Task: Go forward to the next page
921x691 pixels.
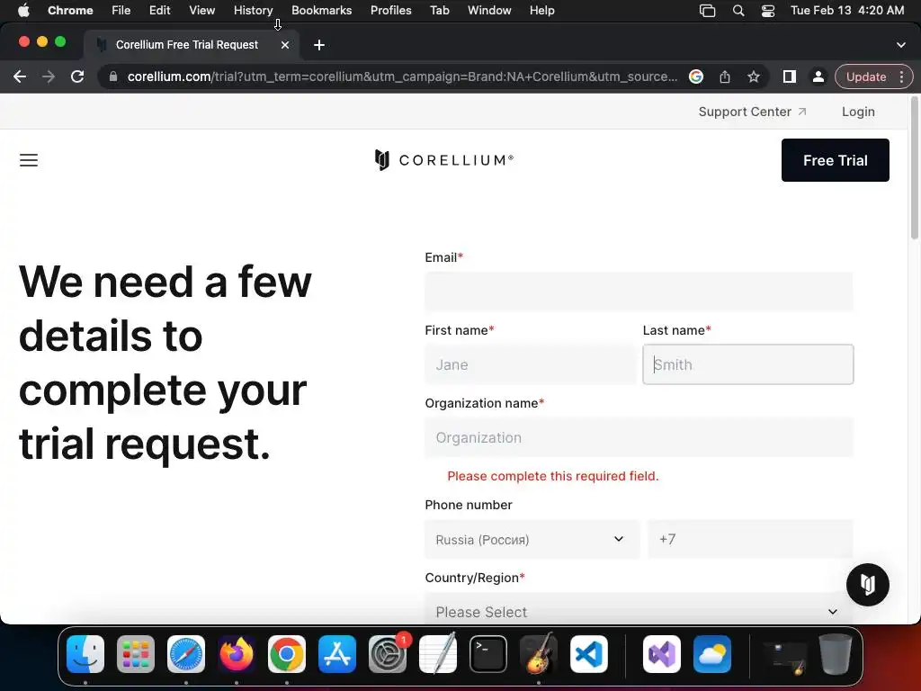Action: point(49,76)
